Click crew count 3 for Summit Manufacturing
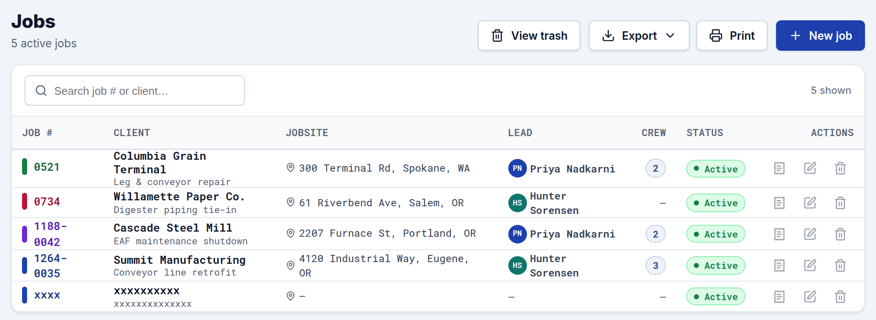Image resolution: width=876 pixels, height=320 pixels. click(x=655, y=265)
